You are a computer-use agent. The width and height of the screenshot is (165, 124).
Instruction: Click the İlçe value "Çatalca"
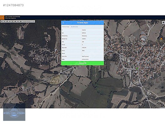(x=84, y=33)
